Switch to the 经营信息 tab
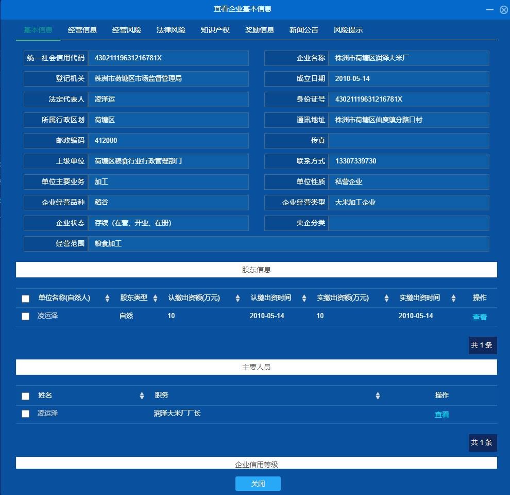The width and height of the screenshot is (510, 495). [82, 30]
